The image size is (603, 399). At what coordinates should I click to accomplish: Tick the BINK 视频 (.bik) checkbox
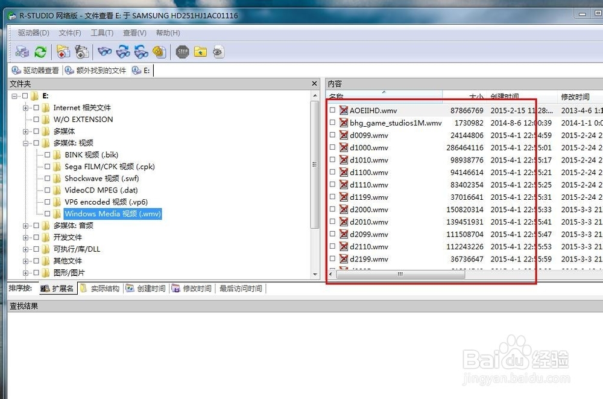[47, 155]
